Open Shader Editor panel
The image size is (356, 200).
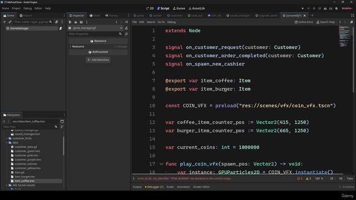(201, 187)
